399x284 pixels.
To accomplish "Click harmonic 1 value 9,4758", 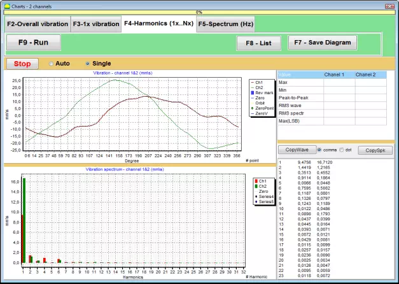I will (x=304, y=162).
